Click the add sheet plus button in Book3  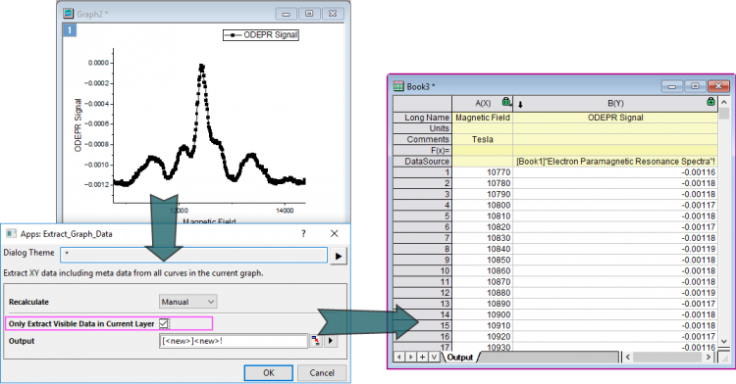[x=422, y=357]
